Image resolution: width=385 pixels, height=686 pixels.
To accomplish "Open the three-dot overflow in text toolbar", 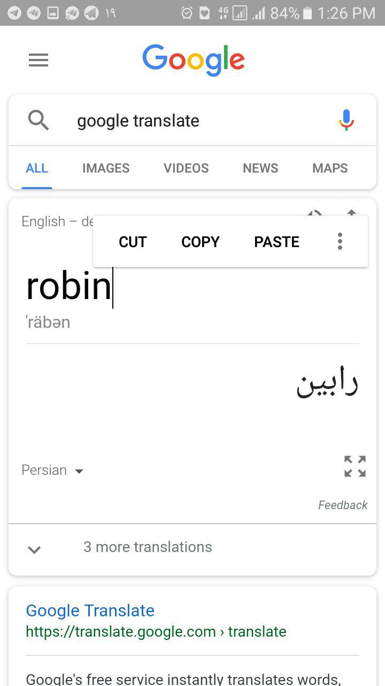I will pyautogui.click(x=340, y=242).
